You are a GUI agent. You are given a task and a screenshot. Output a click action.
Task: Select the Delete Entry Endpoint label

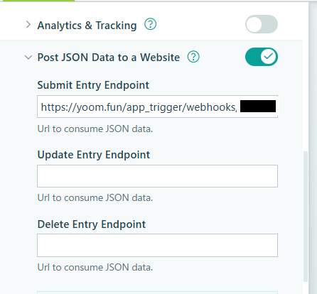point(92,224)
